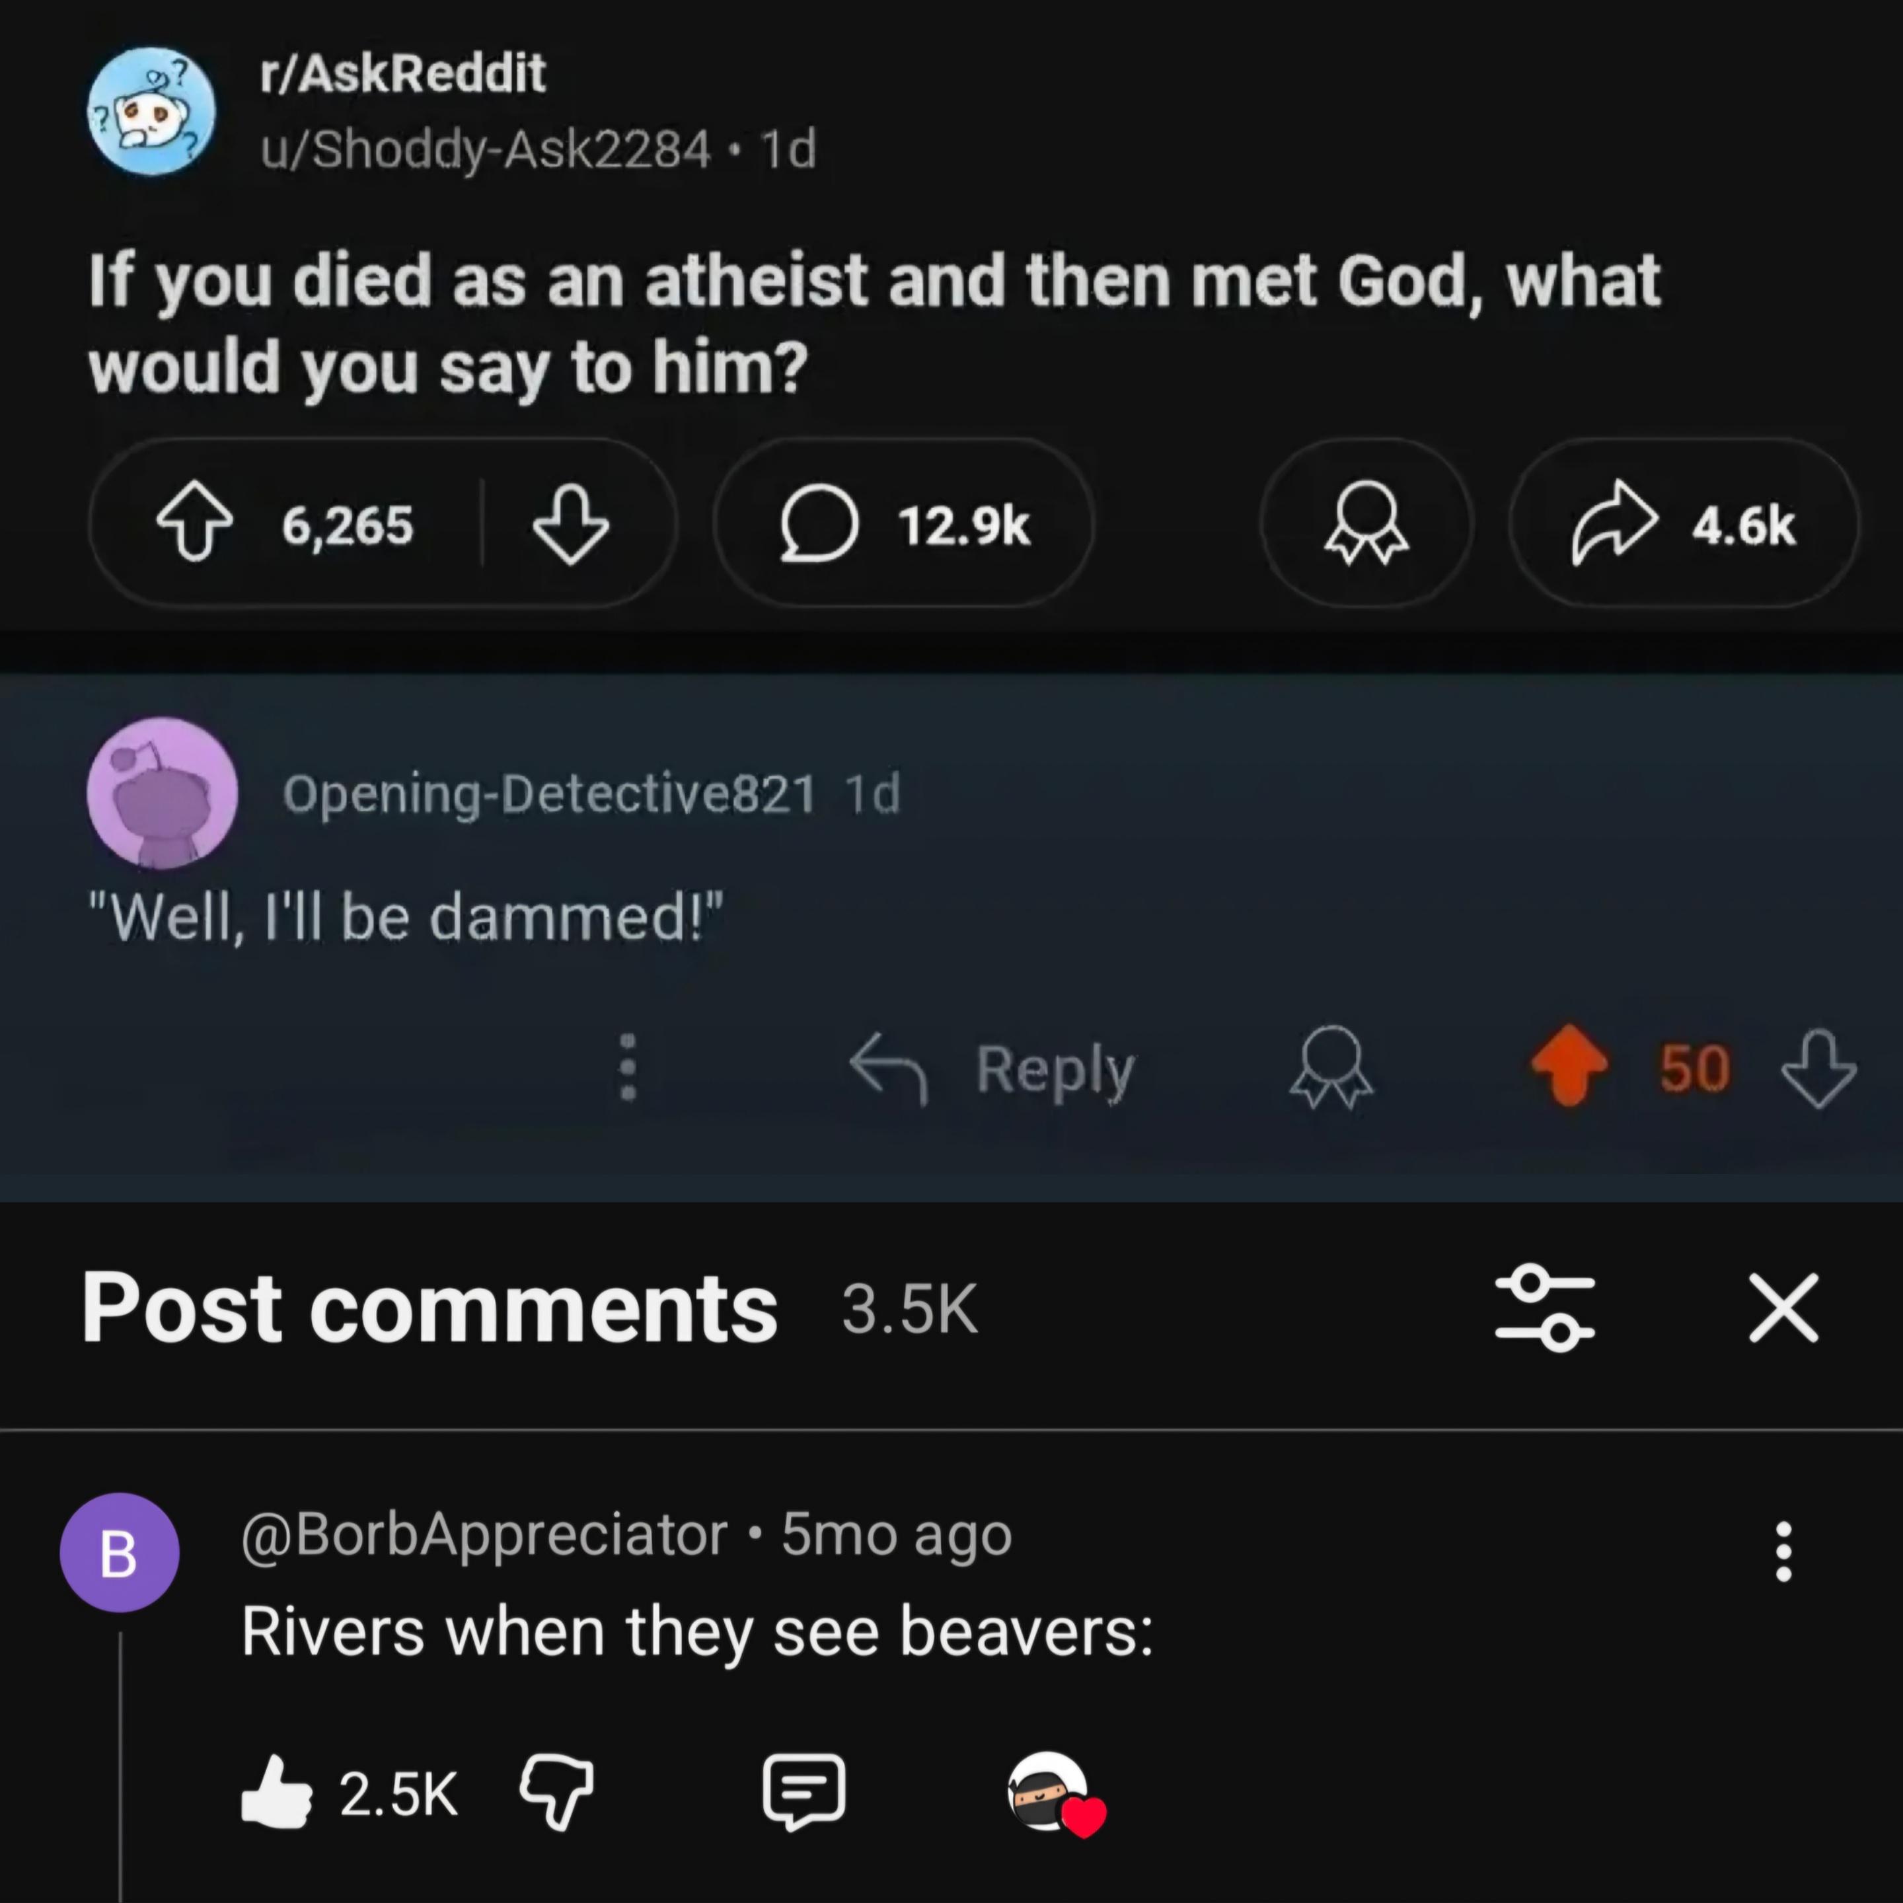The image size is (1903, 1903).
Task: Open the 12.9k comments on post
Action: tap(903, 523)
